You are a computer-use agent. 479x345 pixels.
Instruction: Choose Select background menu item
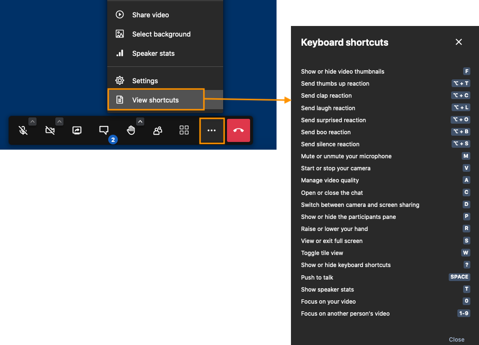coord(161,34)
